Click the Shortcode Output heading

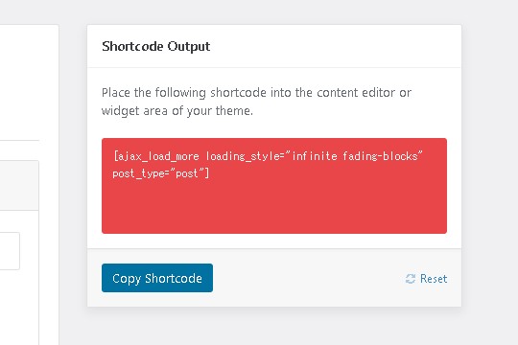(156, 46)
